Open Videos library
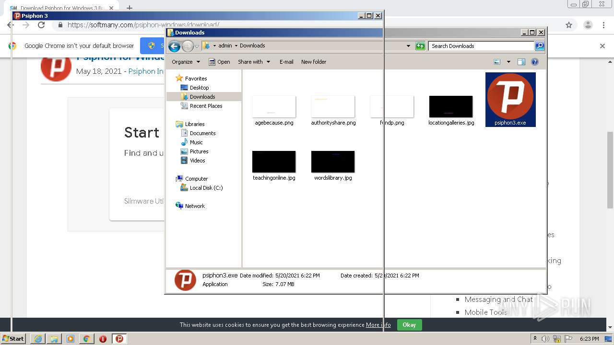 (197, 161)
